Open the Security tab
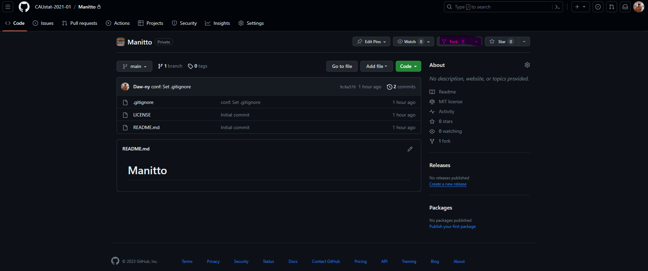Image resolution: width=648 pixels, height=271 pixels. [x=184, y=23]
